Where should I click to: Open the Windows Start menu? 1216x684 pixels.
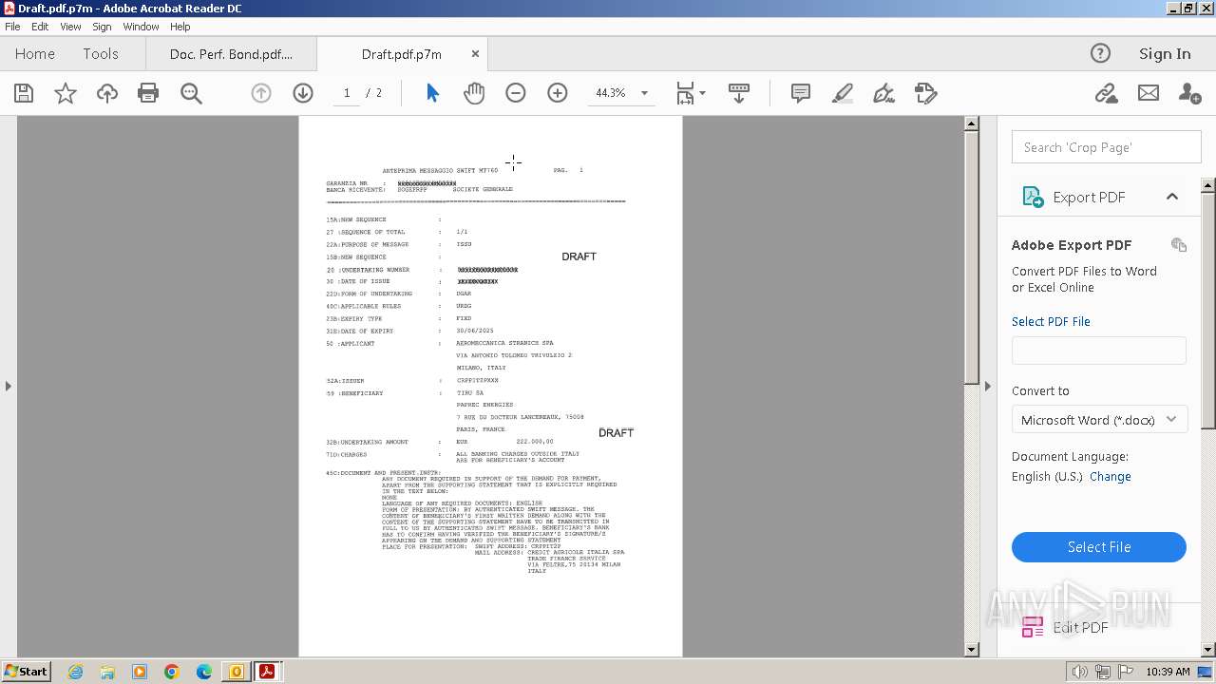pyautogui.click(x=26, y=672)
